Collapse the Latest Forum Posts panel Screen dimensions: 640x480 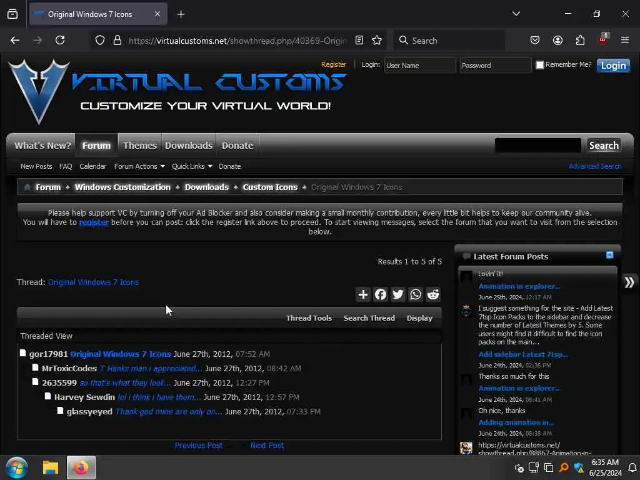[610, 255]
